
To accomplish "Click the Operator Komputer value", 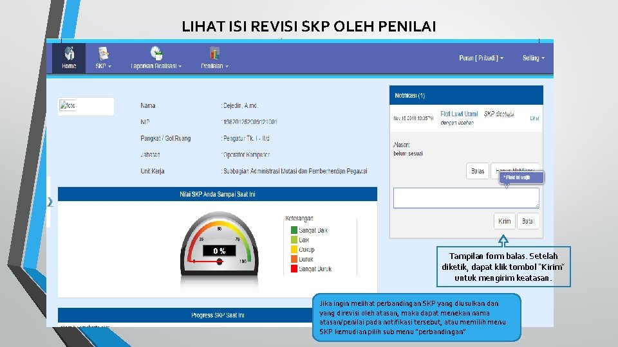I will point(247,155).
